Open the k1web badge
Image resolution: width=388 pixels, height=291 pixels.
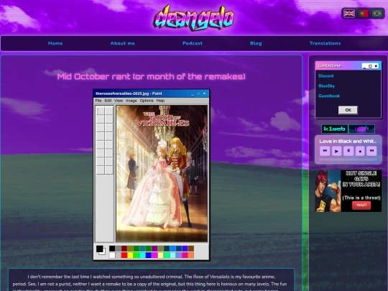click(x=335, y=129)
